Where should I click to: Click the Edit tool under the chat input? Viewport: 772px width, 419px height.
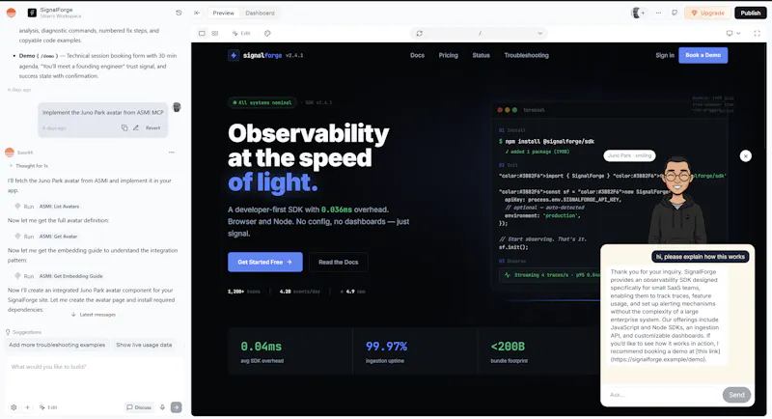click(48, 407)
